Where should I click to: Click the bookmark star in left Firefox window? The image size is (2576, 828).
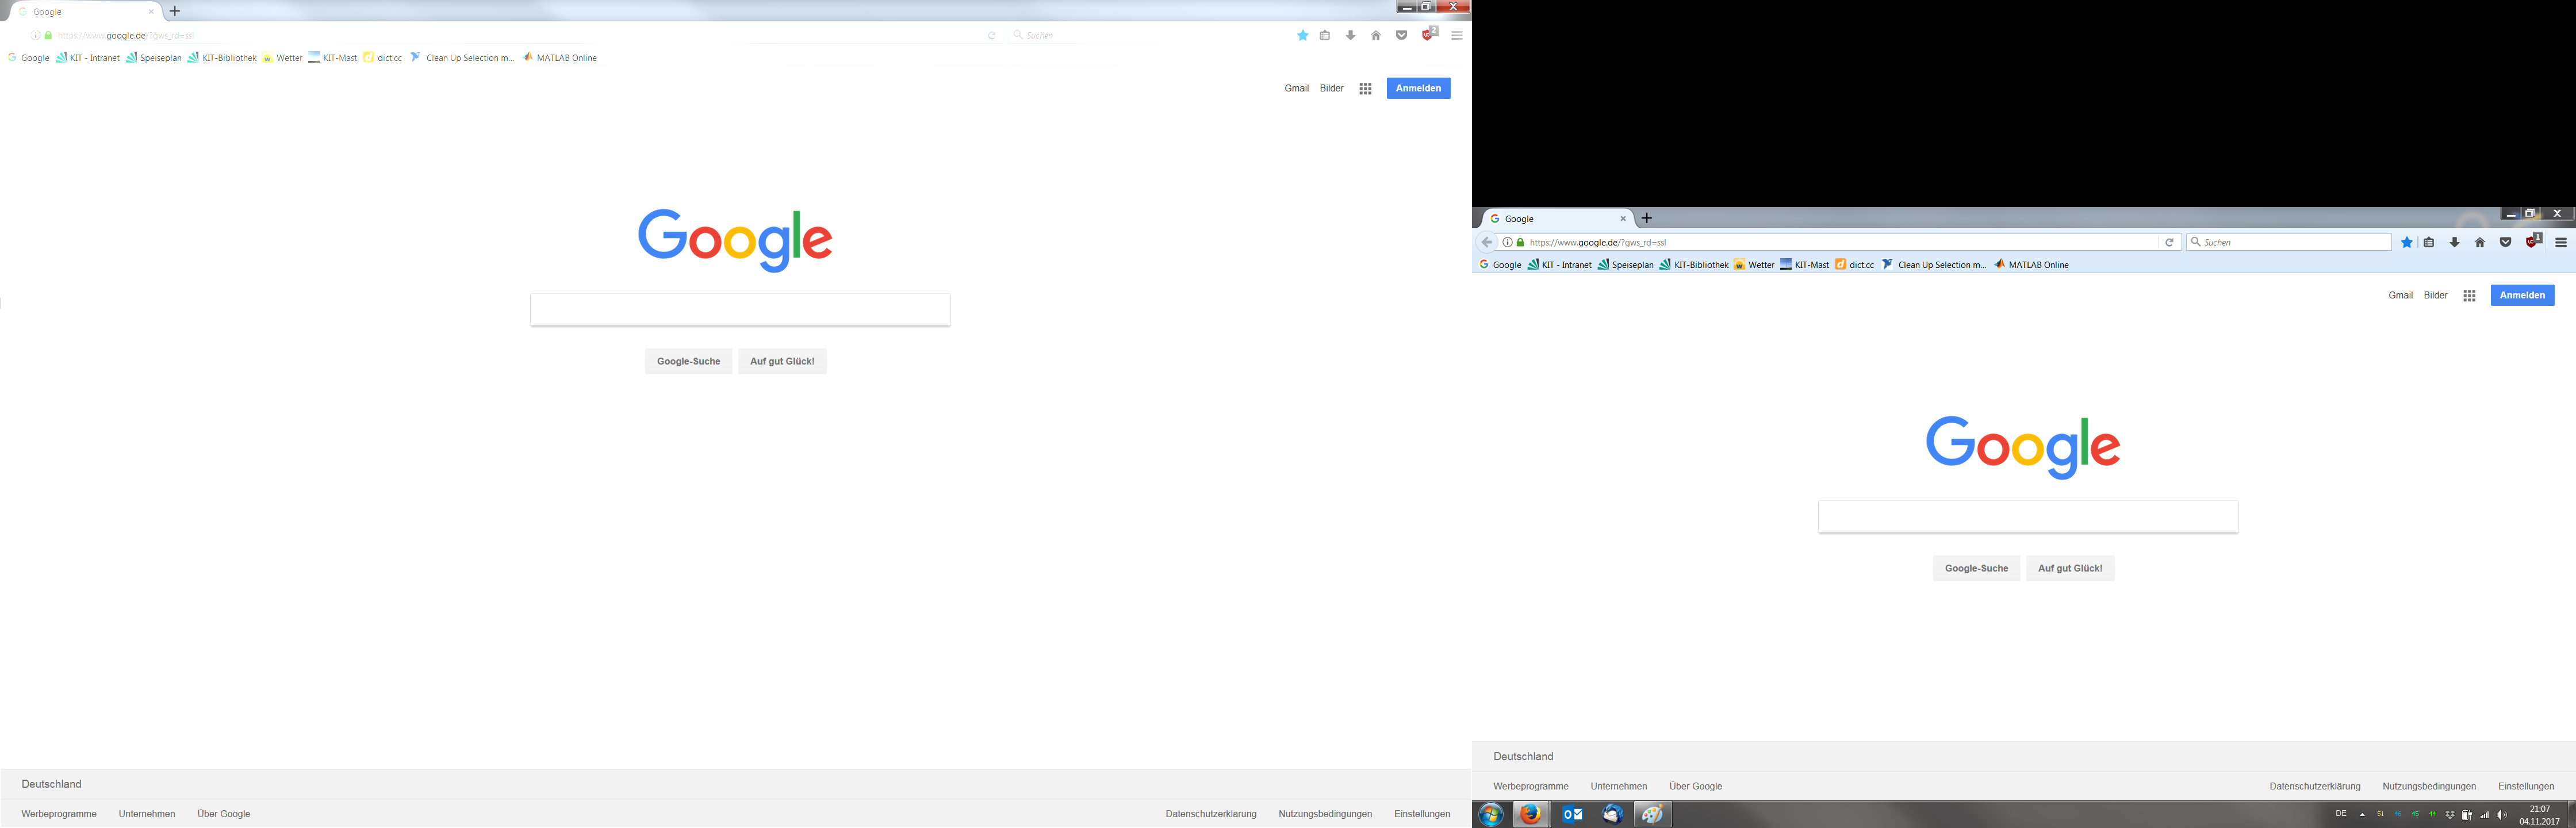pos(1302,35)
